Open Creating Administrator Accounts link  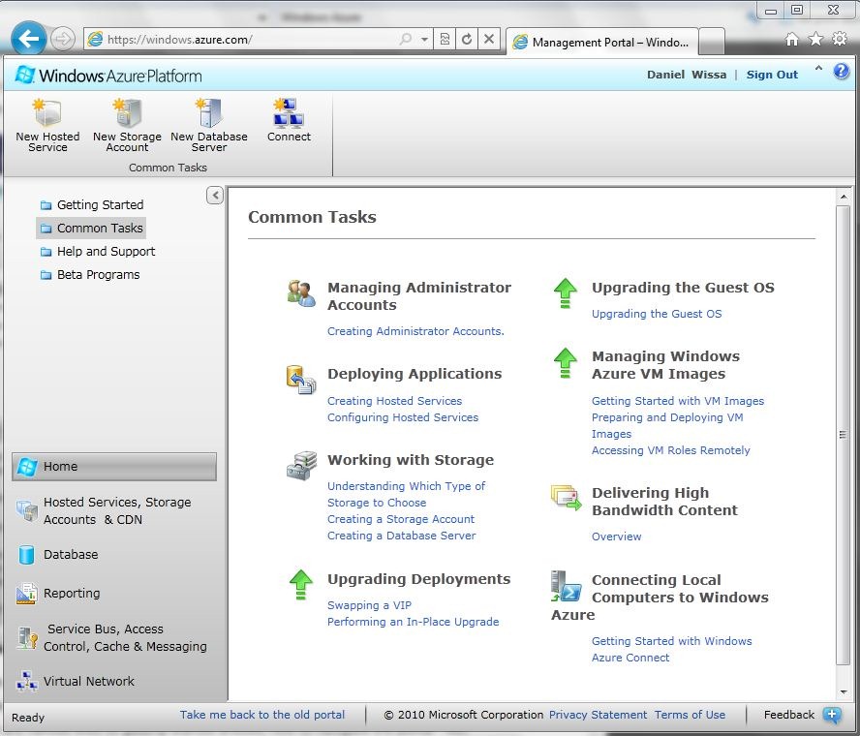(x=415, y=331)
